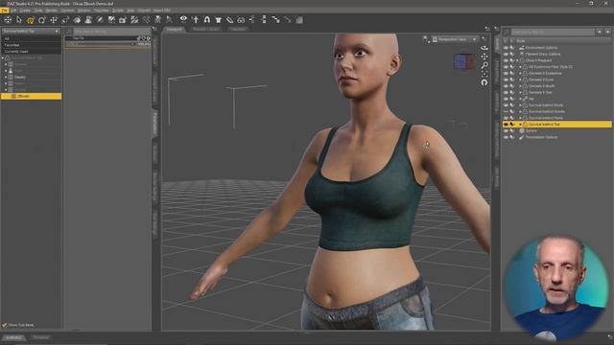Open the File menu
Viewport: 614px width, 345px height.
point(5,11)
